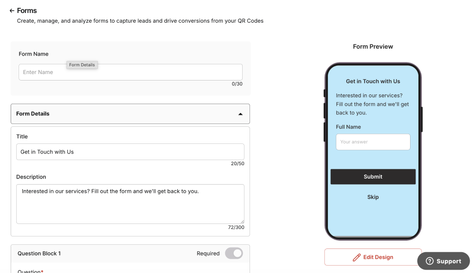Image resolution: width=475 pixels, height=273 pixels.
Task: Click the Form Name input field
Action: pos(130,72)
